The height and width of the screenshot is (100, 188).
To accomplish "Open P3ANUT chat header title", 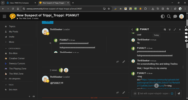I will coord(144,29).
